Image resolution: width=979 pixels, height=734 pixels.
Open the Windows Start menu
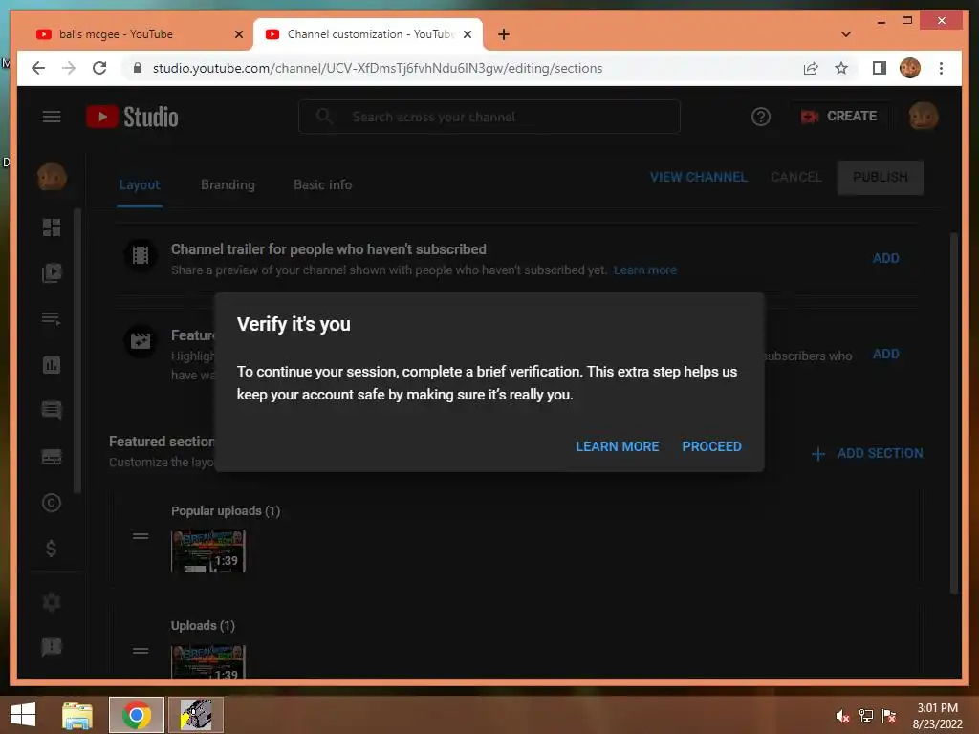pos(23,715)
